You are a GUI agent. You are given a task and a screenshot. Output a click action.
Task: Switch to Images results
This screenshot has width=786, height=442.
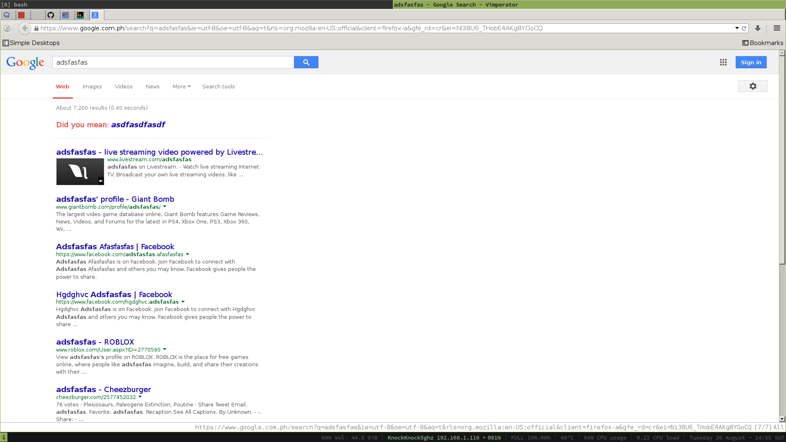[x=92, y=86]
